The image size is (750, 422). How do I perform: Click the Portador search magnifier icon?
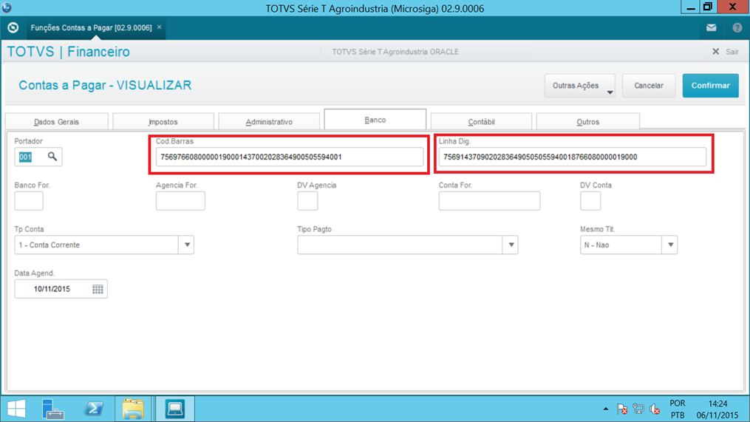52,157
